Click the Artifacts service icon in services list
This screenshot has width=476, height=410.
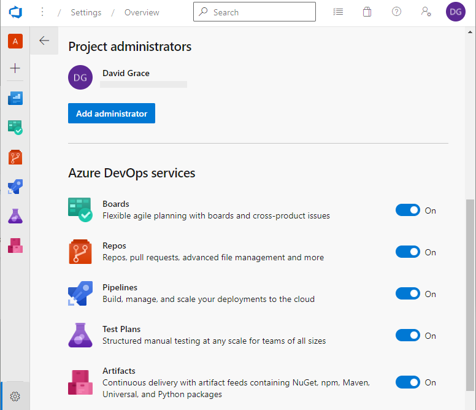(80, 382)
